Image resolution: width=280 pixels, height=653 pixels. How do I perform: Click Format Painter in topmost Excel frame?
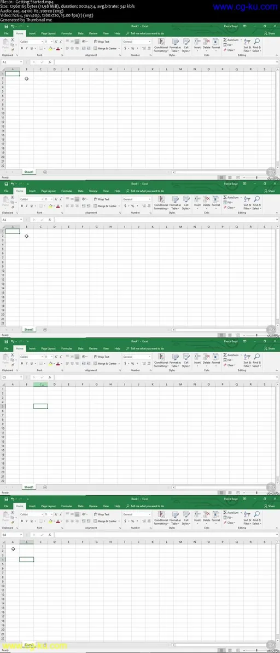[x=13, y=50]
